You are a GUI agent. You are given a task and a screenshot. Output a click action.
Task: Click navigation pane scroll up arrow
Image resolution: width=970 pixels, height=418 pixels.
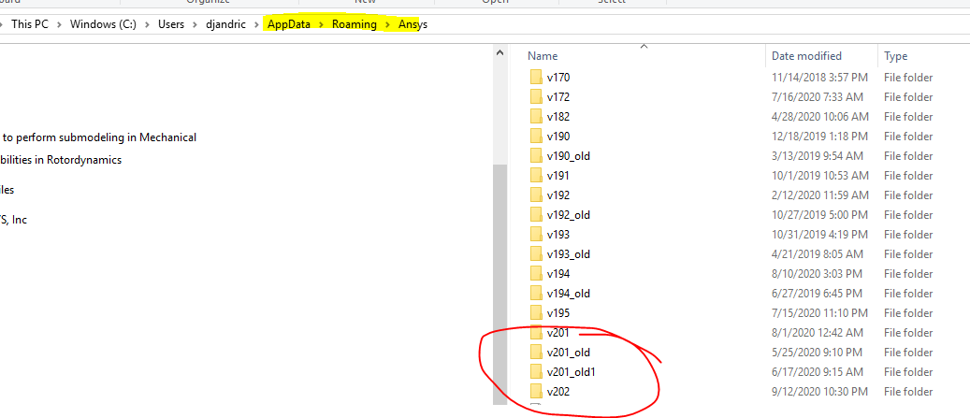pyautogui.click(x=499, y=54)
